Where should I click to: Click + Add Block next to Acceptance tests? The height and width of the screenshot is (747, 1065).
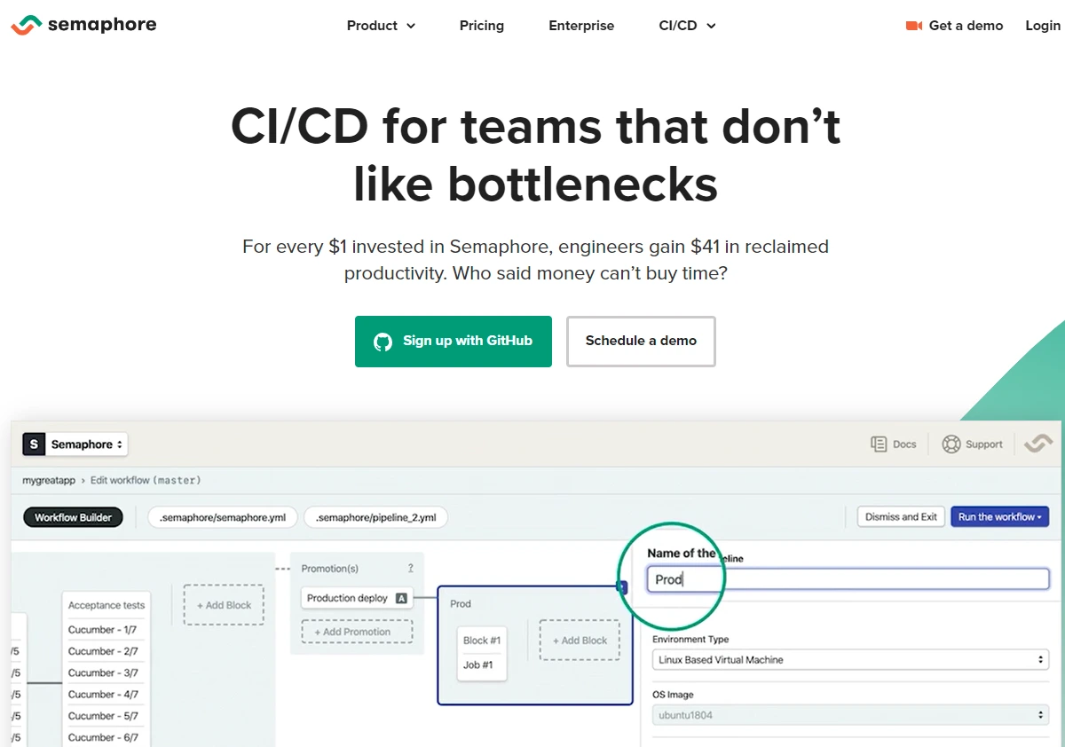click(224, 605)
